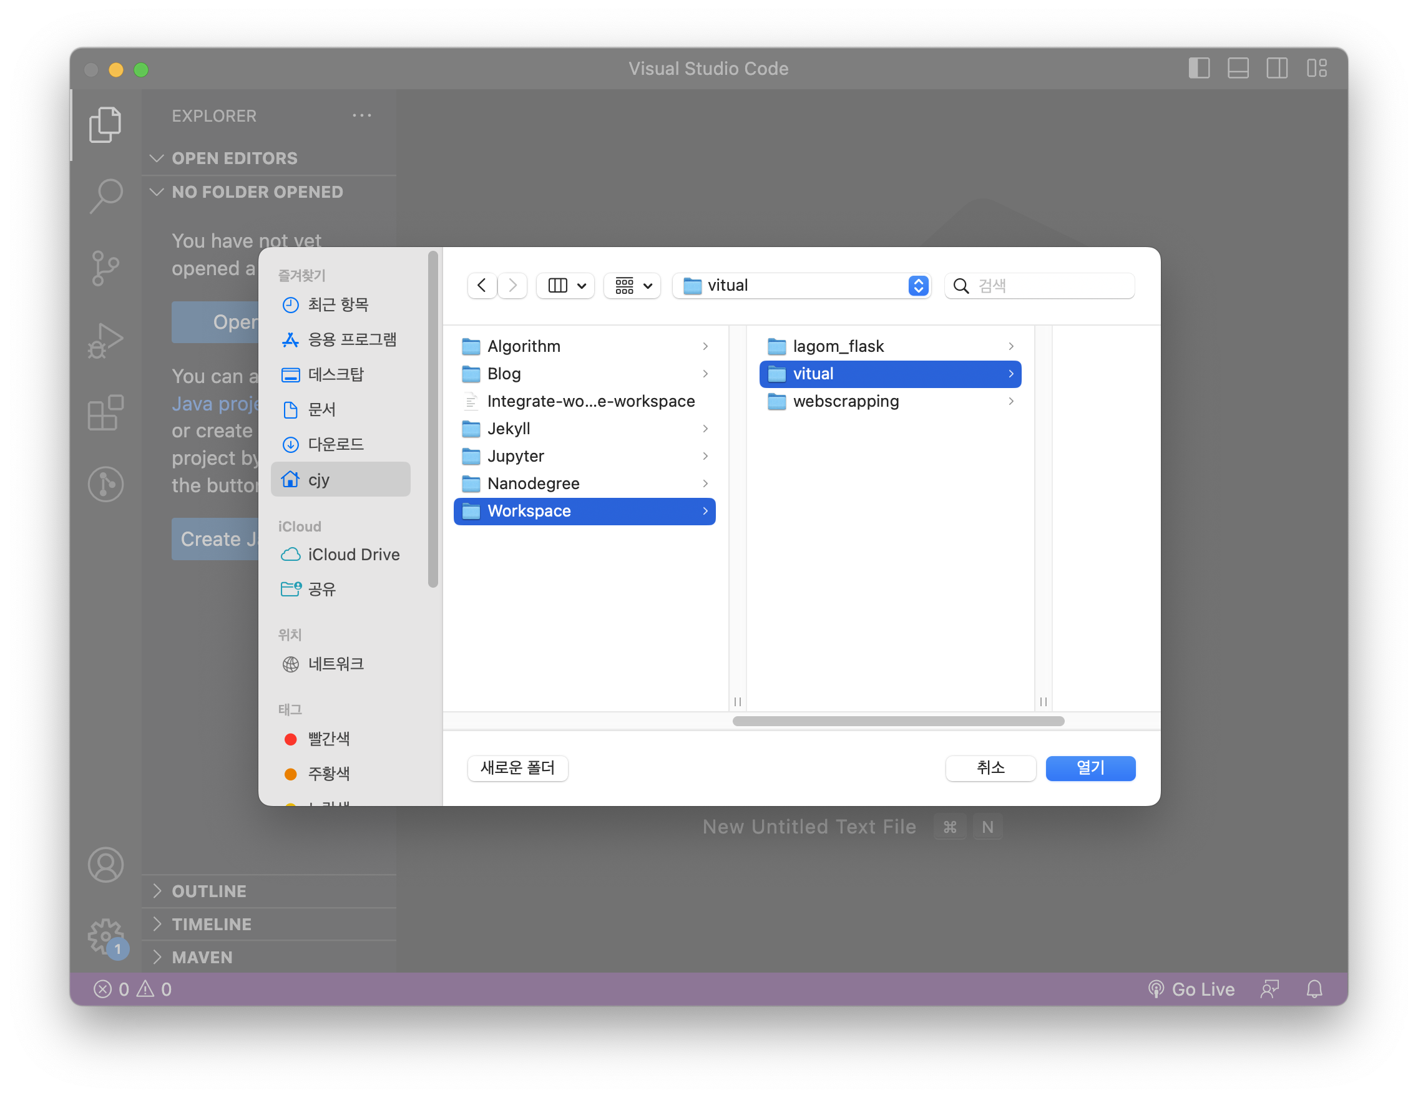Open column view mode dropdown
The height and width of the screenshot is (1098, 1418).
pyautogui.click(x=565, y=286)
